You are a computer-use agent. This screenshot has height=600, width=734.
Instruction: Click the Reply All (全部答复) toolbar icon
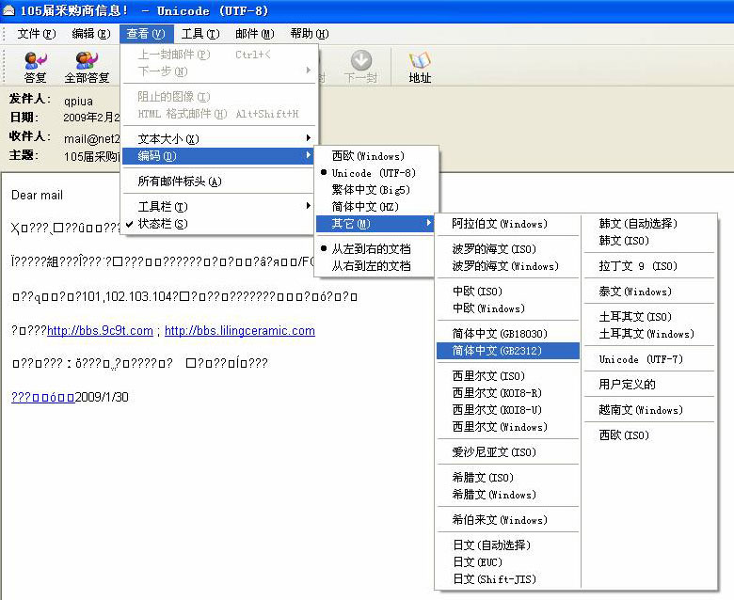[x=87, y=62]
